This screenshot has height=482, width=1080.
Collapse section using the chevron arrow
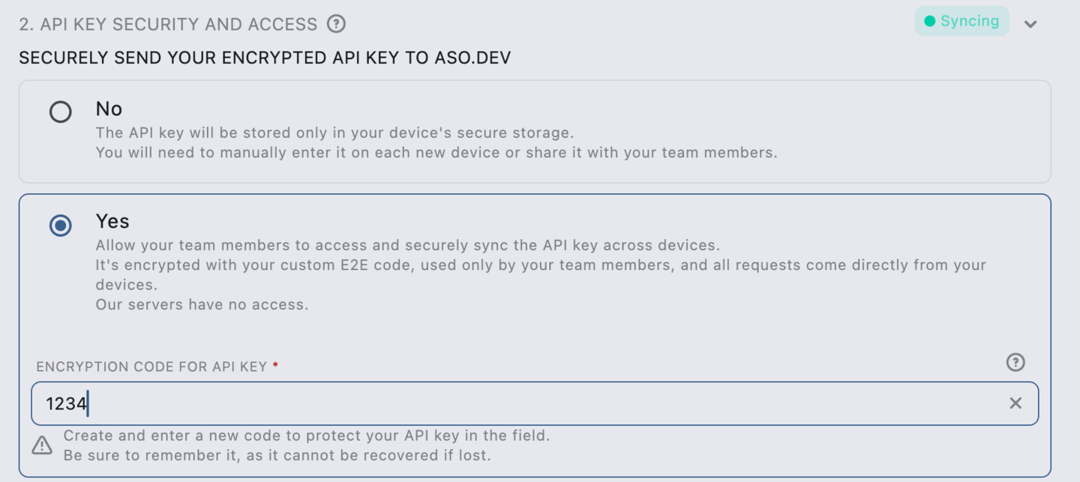pos(1031,24)
